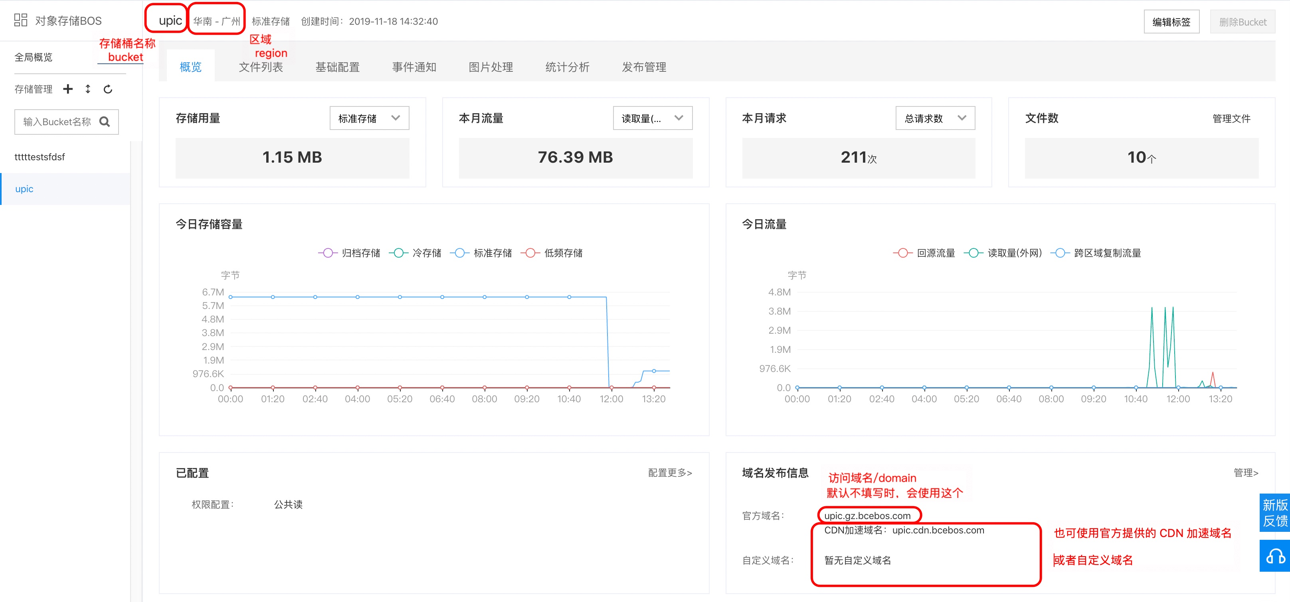
Task: Open 全局概览 in the sidebar
Action: (34, 57)
